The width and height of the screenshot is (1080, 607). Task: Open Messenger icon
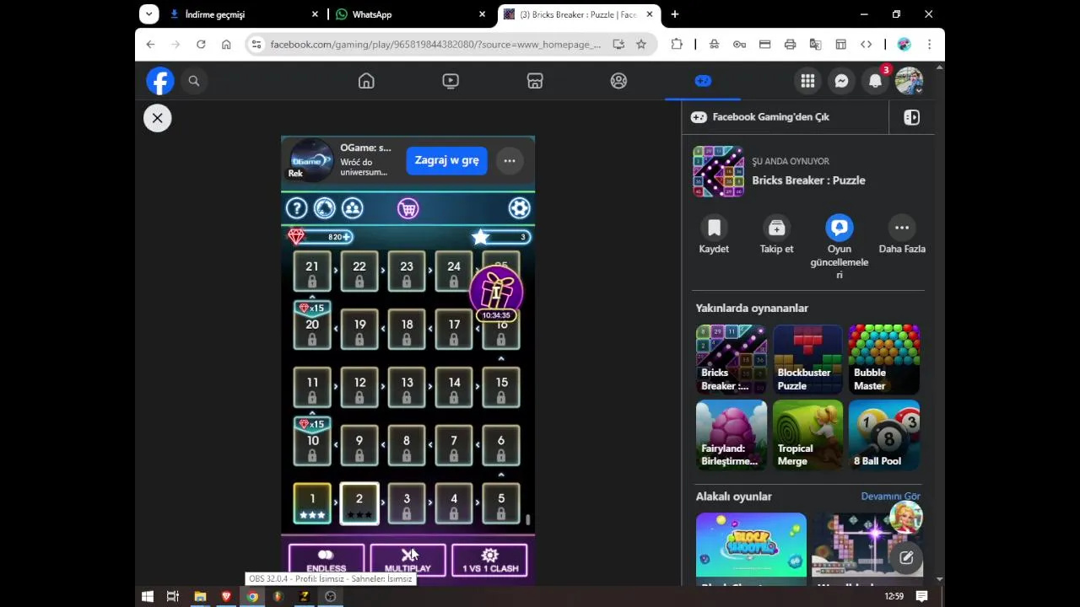coord(841,81)
